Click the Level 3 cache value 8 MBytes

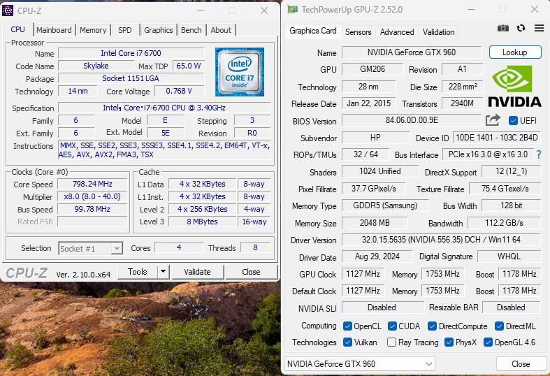[x=202, y=222]
